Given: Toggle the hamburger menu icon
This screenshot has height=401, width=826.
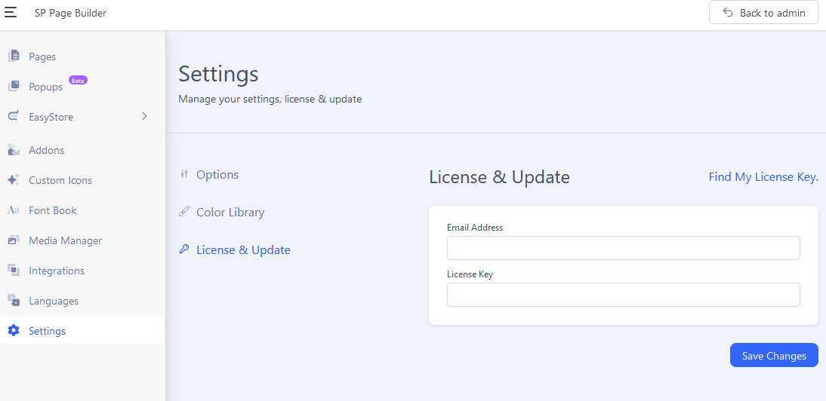Looking at the screenshot, I should [x=11, y=12].
